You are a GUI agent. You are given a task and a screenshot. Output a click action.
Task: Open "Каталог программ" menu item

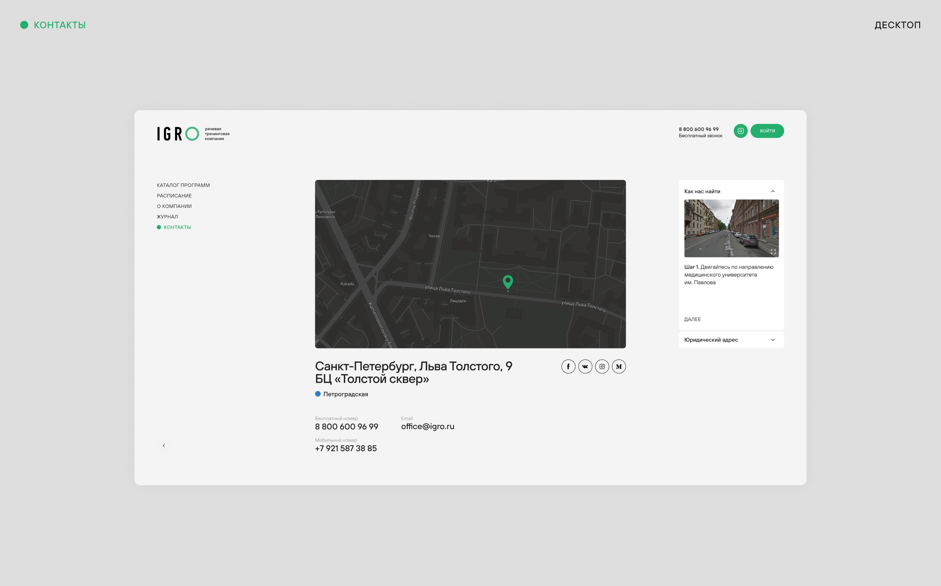tap(183, 185)
